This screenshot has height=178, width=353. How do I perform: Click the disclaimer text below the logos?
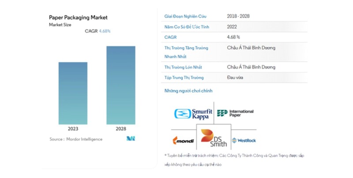[x=234, y=160]
